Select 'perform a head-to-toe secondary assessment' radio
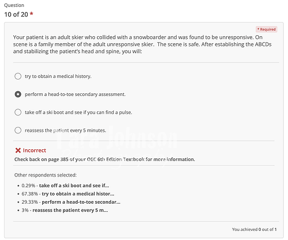 tap(18, 94)
